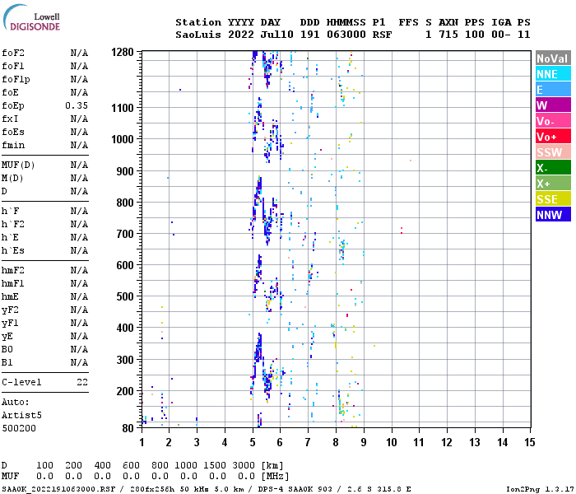Click the h`Es parameter label
The height and width of the screenshot is (494, 576).
tap(13, 250)
